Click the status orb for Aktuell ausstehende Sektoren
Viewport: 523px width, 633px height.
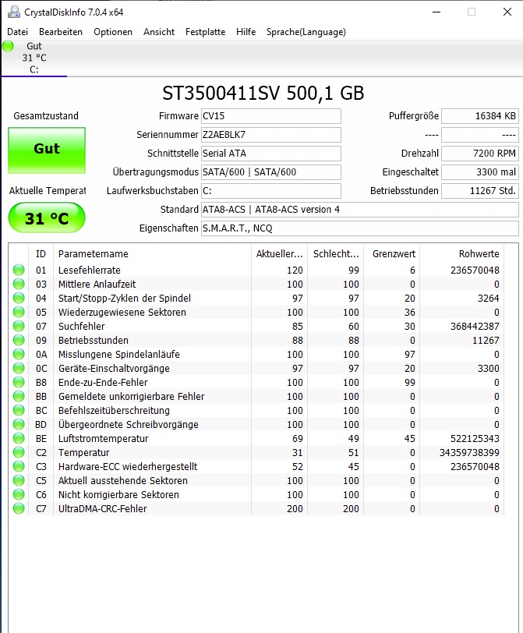[19, 480]
